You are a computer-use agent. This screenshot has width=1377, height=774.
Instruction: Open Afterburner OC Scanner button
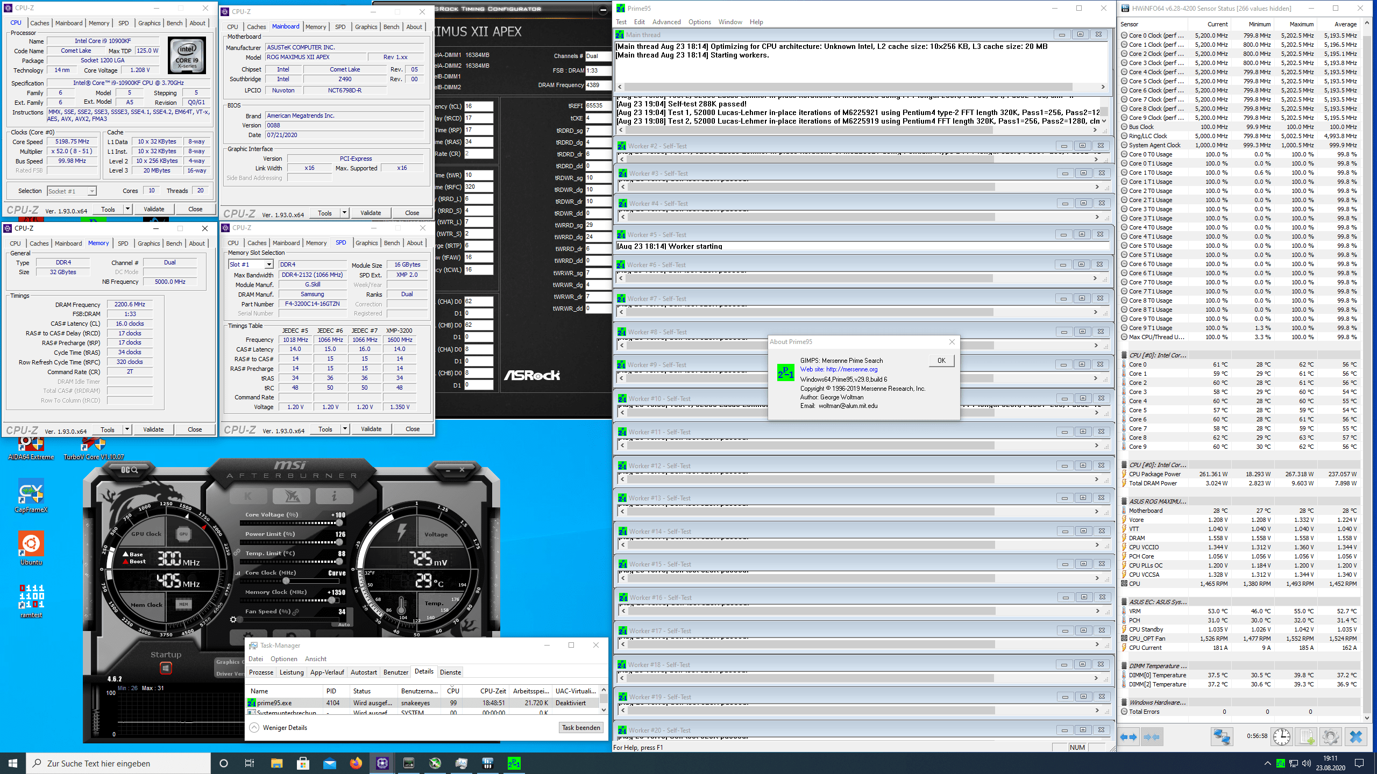click(x=129, y=470)
